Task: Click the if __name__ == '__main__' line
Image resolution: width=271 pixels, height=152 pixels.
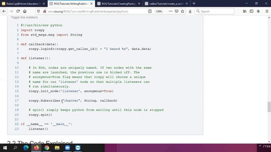Action: coord(46,124)
